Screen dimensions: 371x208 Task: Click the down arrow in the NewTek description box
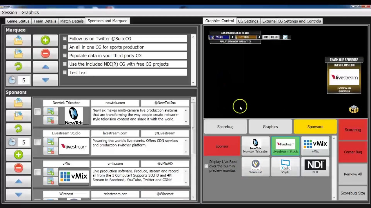coord(186,122)
